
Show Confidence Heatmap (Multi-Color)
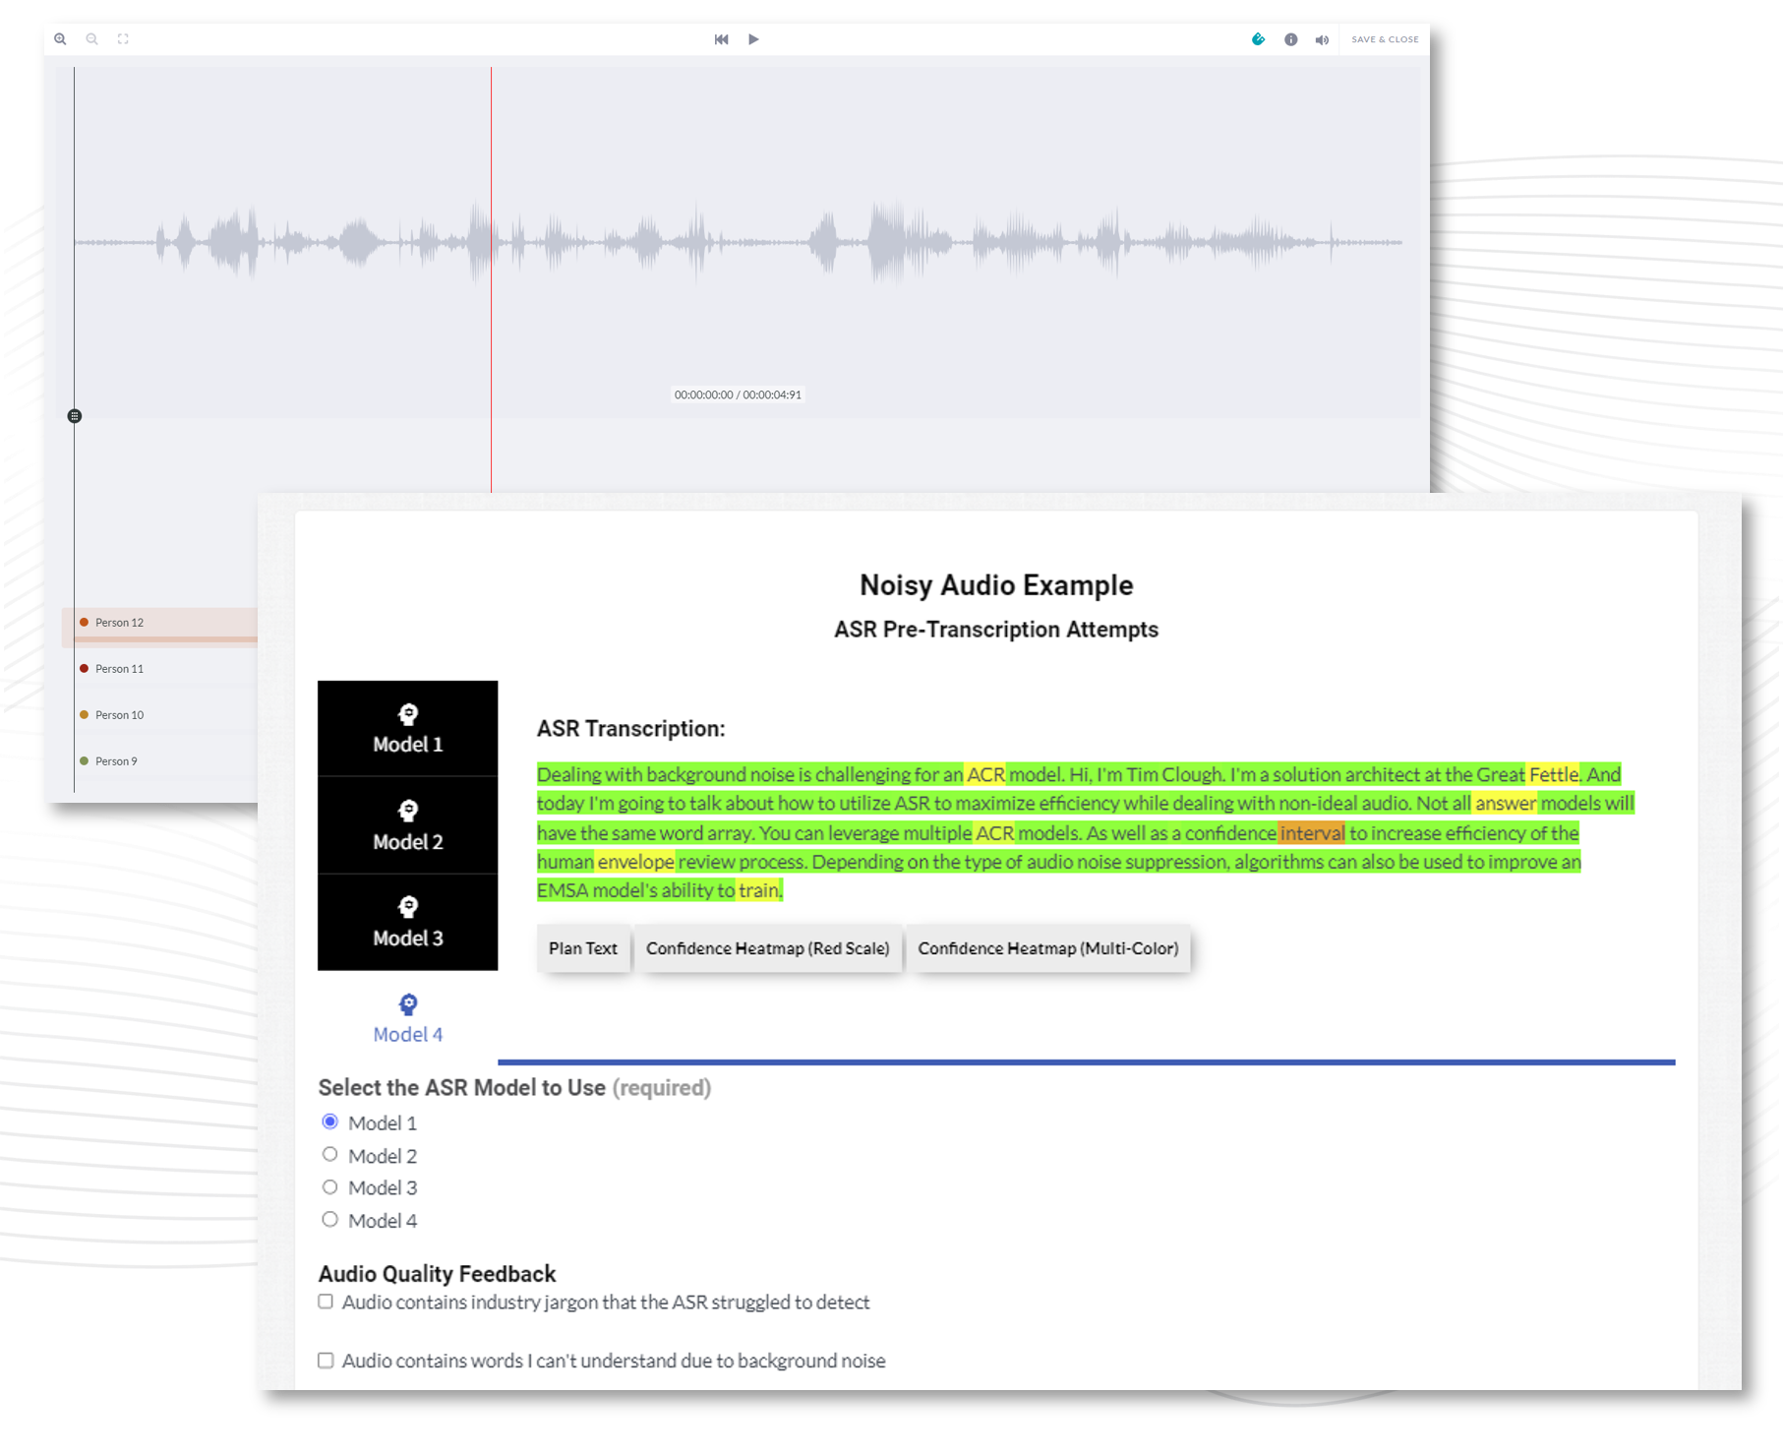click(1048, 948)
